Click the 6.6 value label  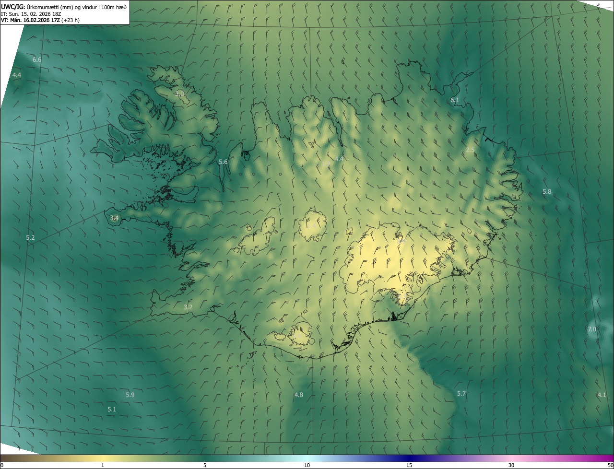(37, 60)
